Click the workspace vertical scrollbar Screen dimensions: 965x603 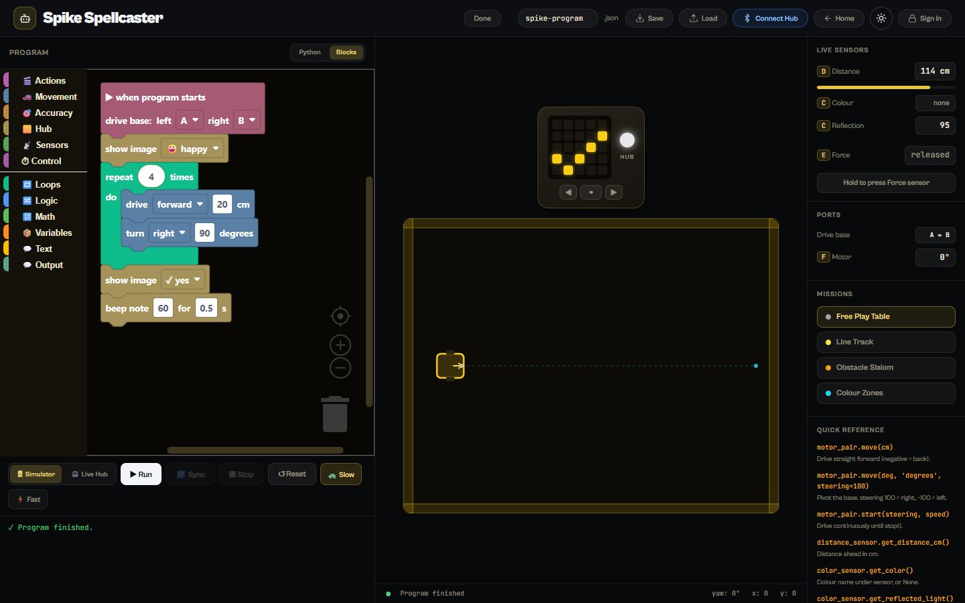tap(369, 291)
